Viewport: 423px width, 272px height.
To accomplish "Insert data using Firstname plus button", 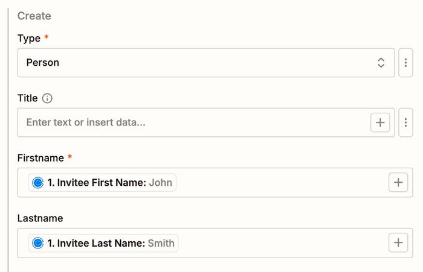I will point(398,183).
